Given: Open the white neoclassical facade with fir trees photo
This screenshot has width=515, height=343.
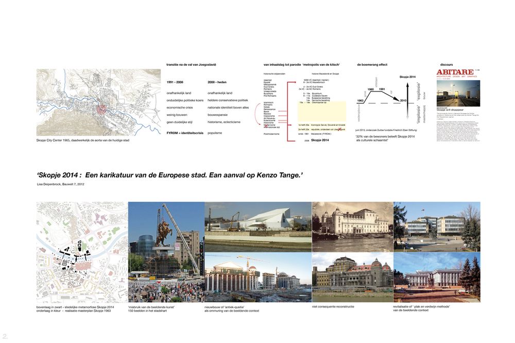Looking at the screenshot, I should coord(437,277).
